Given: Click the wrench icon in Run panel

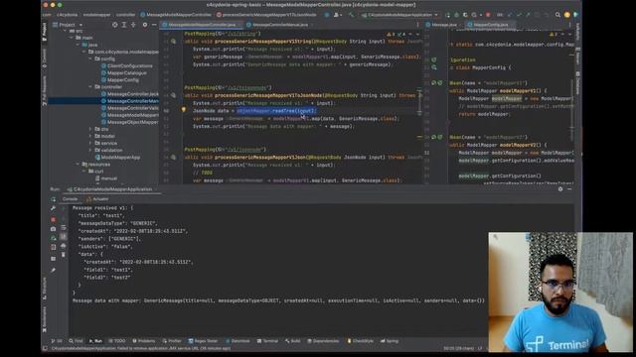Looking at the screenshot, I should coord(53,208).
